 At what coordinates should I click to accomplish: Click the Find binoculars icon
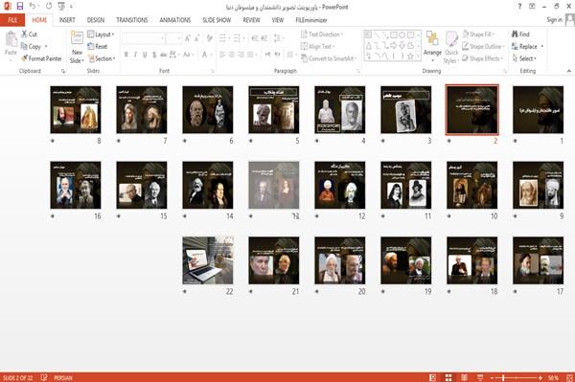(x=520, y=34)
